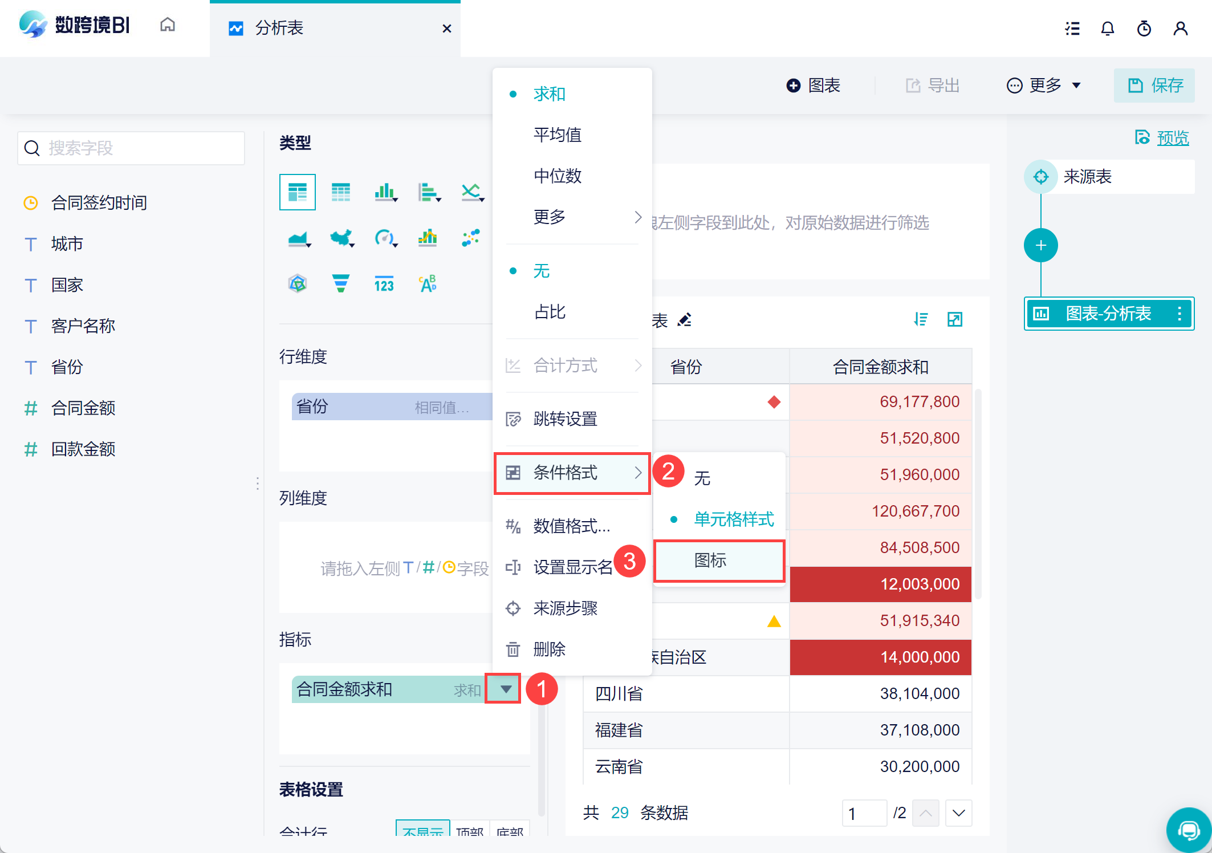Screen dimensions: 1212x853
Task: Choose 图标 conditional format option
Action: point(710,560)
